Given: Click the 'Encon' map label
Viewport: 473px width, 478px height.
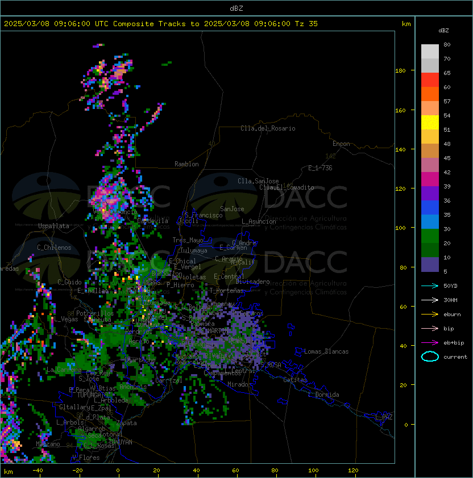Looking at the screenshot, I should point(341,144).
